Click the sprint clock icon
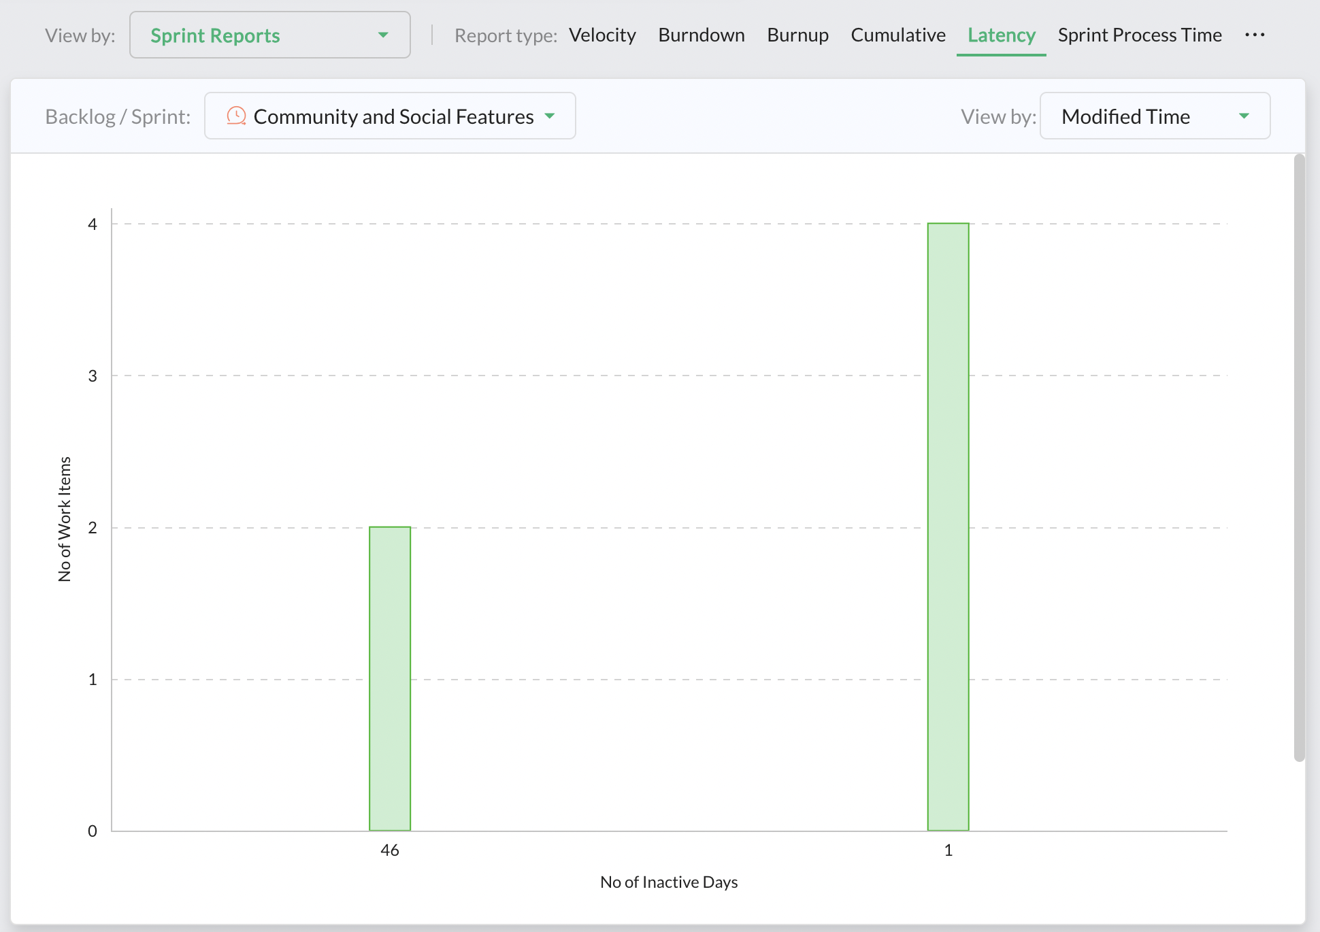 pos(236,116)
